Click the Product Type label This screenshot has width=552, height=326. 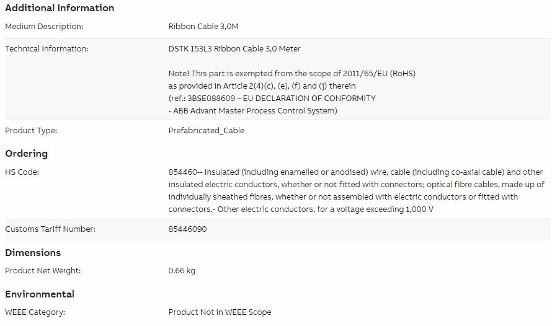[31, 131]
